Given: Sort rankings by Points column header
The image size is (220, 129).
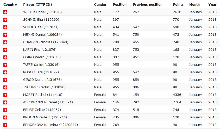Looking at the screenshot, I should pos(178,4).
